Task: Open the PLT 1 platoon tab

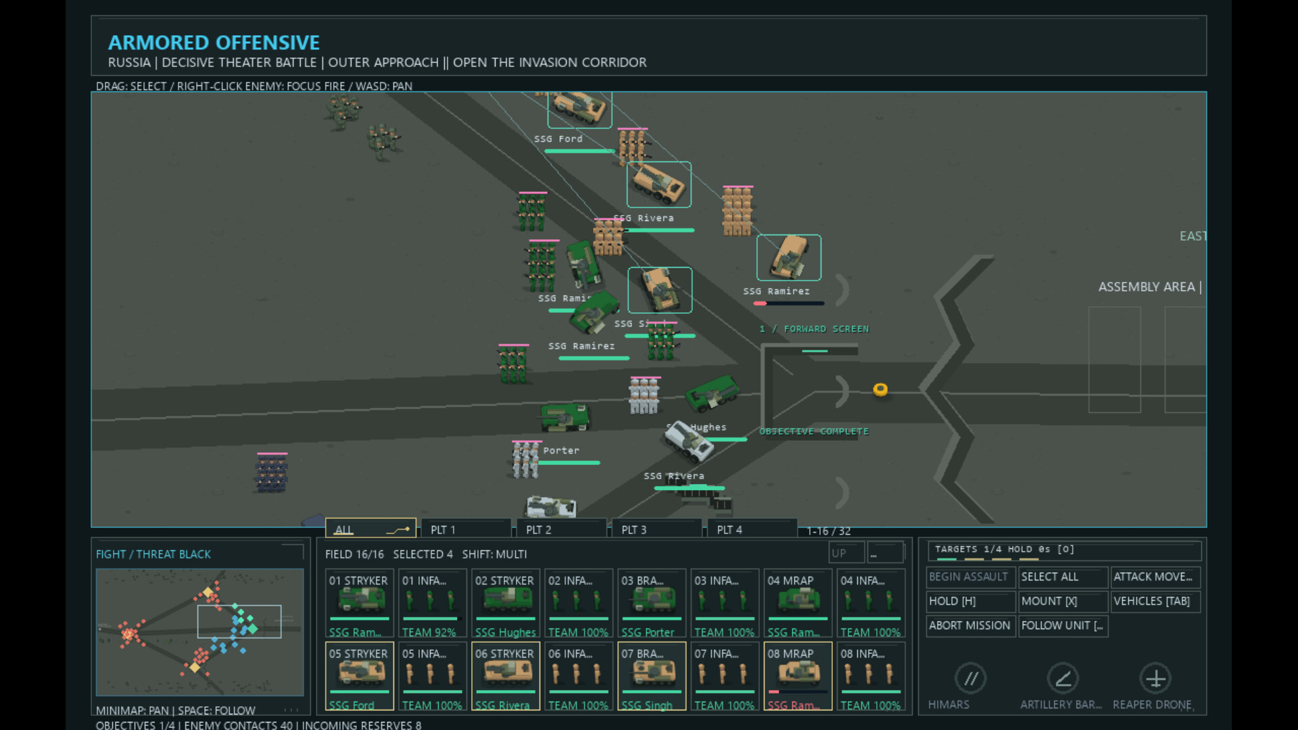Action: pyautogui.click(x=466, y=529)
